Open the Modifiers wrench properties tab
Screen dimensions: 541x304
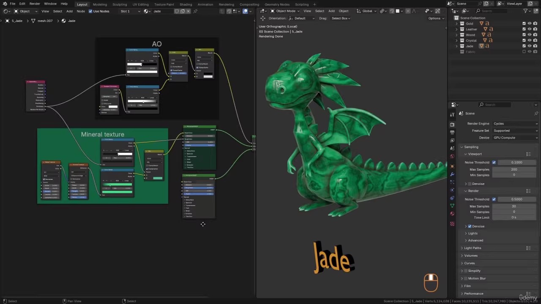tap(452, 174)
